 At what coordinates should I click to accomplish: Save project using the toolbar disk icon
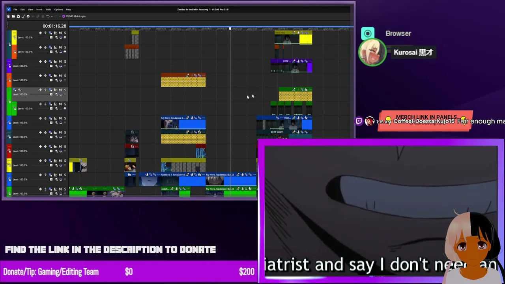(x=18, y=16)
